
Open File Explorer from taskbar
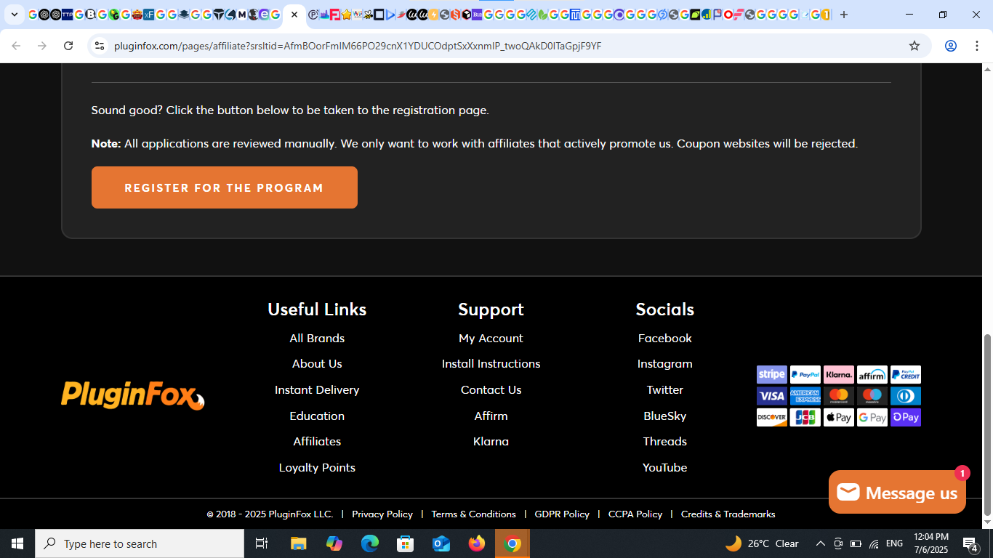[x=299, y=543]
